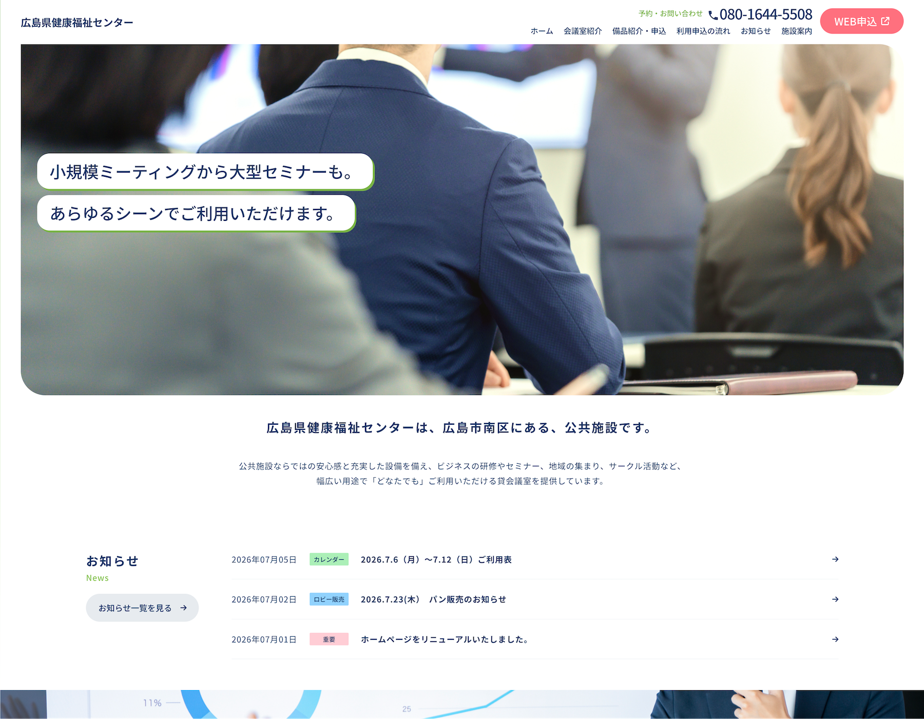
Task: Click the external link icon in WEB申込
Action: pos(885,21)
